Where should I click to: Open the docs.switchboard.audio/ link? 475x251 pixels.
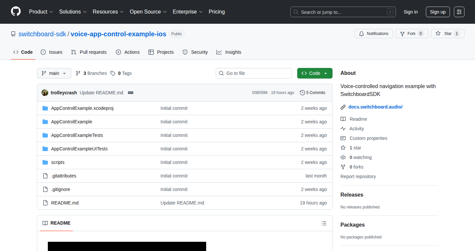click(x=375, y=107)
